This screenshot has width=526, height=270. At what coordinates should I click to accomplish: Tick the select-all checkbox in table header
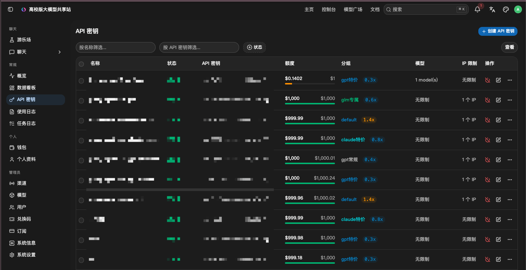[x=81, y=64]
